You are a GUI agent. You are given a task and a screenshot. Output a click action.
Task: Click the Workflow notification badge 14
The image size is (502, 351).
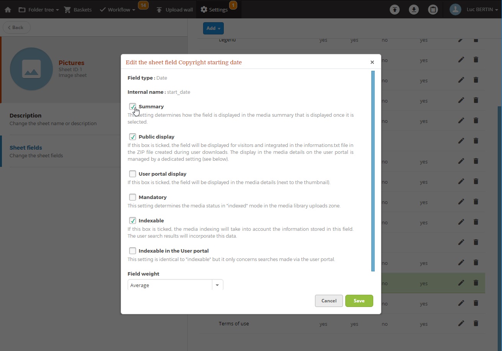[x=143, y=5]
